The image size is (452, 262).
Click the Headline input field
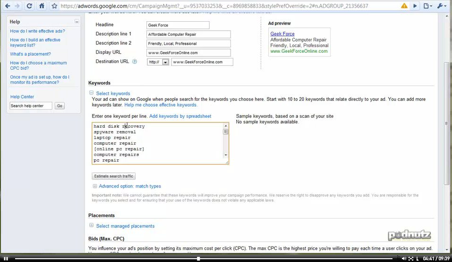[x=178, y=25]
